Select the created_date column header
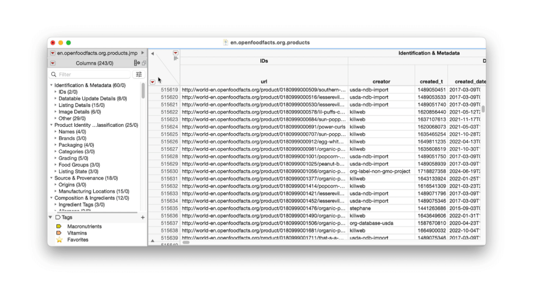Viewport: 538px width, 288px height. tap(467, 82)
